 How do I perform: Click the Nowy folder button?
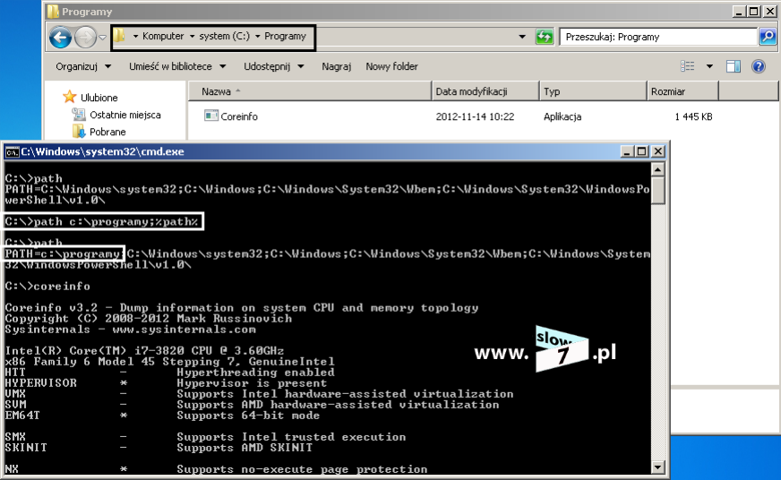391,66
